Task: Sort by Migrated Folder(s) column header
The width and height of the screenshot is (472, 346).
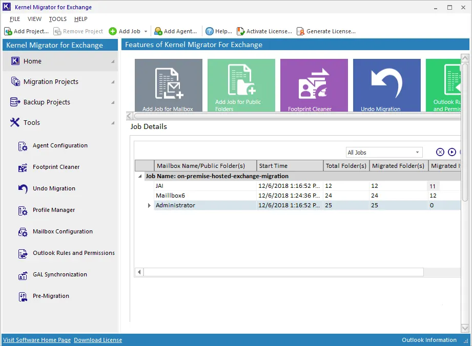Action: tap(399, 166)
